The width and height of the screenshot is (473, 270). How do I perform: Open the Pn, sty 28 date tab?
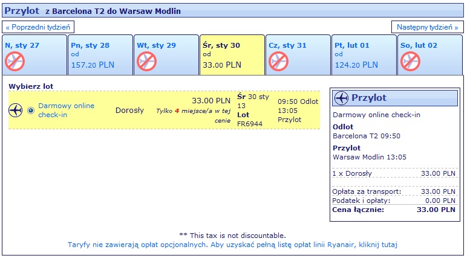click(x=100, y=55)
